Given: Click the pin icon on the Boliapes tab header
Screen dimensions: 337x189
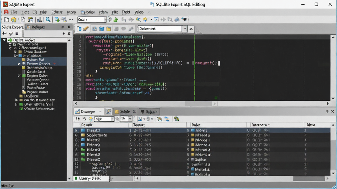Looking at the screenshot, I should pyautogui.click(x=63, y=27).
